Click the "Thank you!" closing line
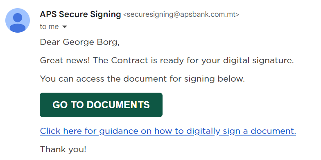Screen dimensions: 321x160 coord(63,149)
